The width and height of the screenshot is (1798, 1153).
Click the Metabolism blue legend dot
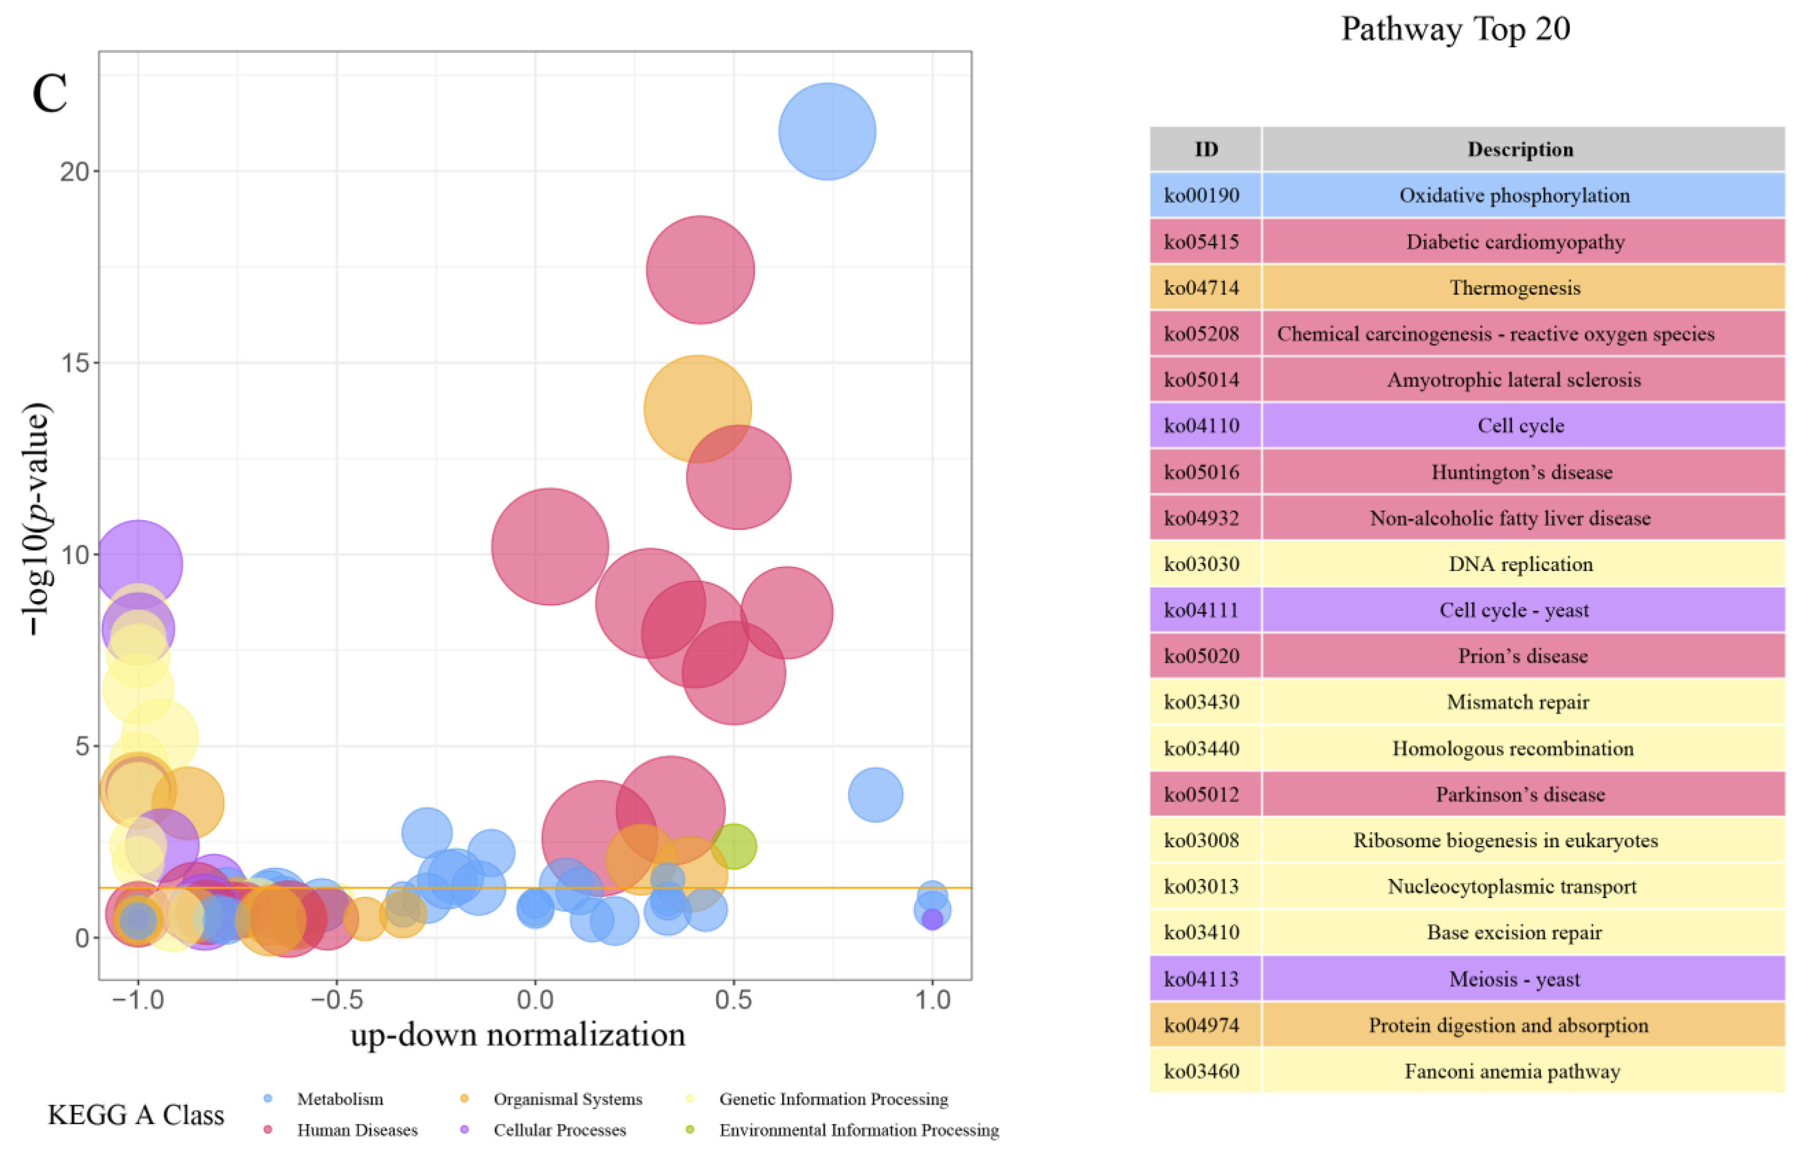click(x=268, y=1099)
